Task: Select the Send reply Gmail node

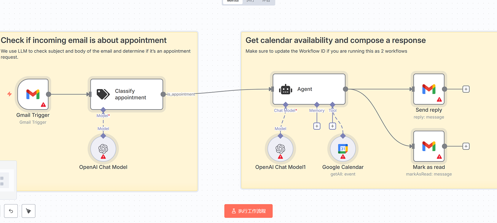Action: tap(429, 89)
